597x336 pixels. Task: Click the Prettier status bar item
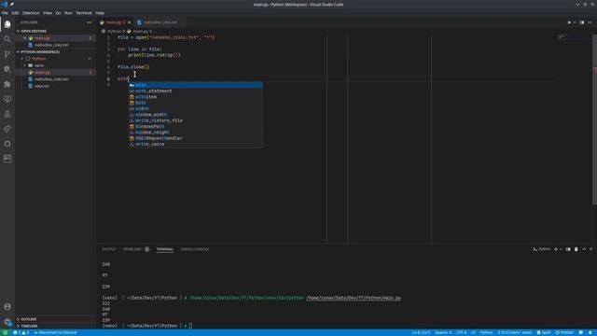[x=564, y=332]
